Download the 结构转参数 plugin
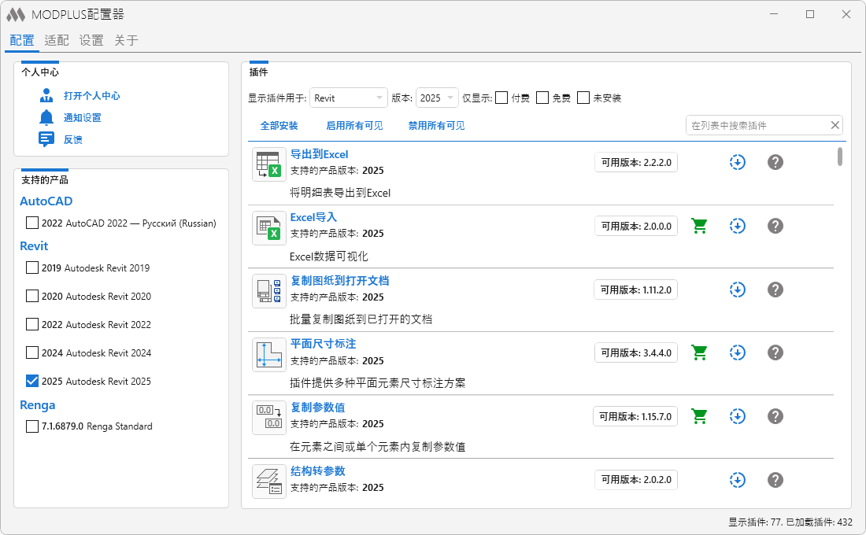 [738, 480]
